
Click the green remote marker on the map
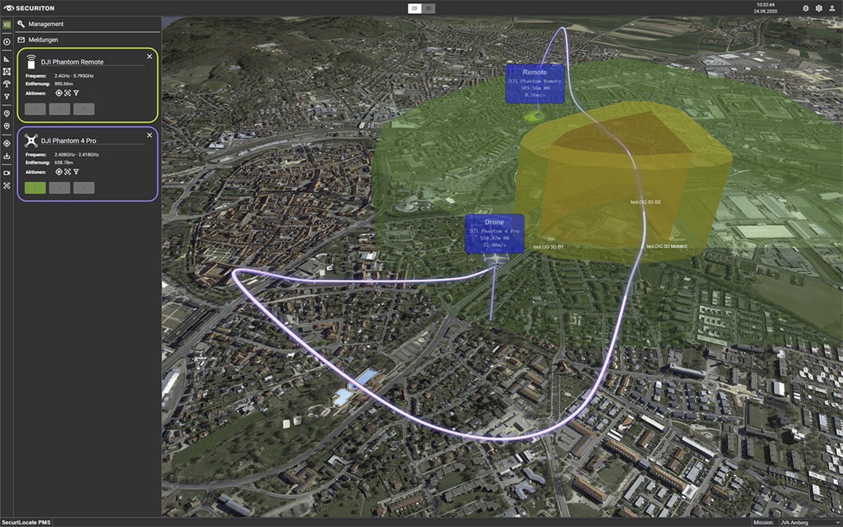coord(535,116)
